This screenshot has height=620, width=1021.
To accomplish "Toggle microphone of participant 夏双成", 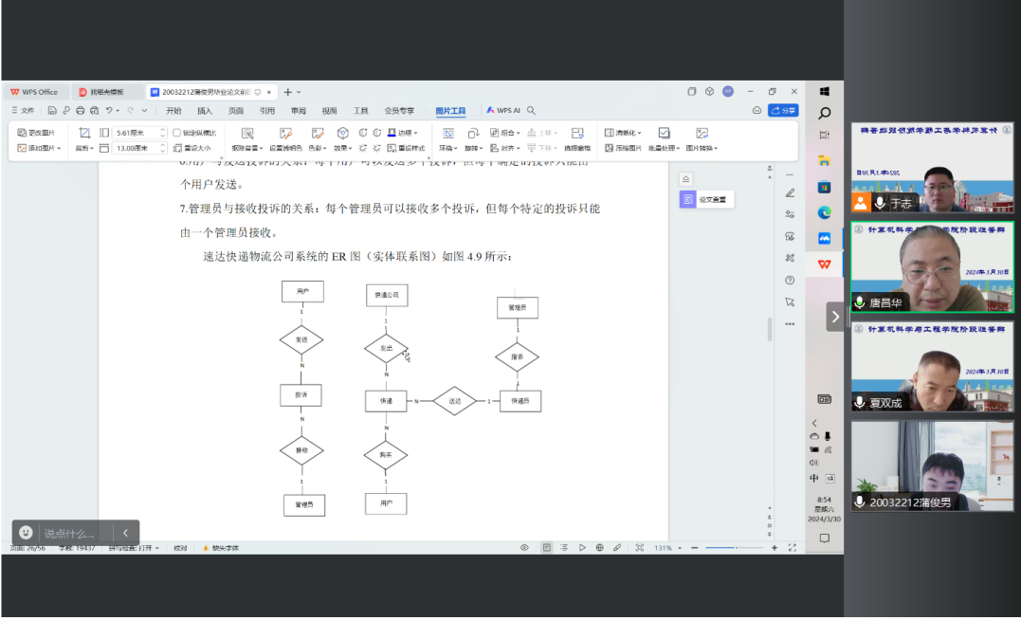I will point(860,403).
